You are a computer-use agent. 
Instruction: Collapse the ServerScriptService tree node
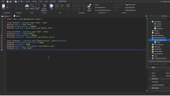[150, 40]
